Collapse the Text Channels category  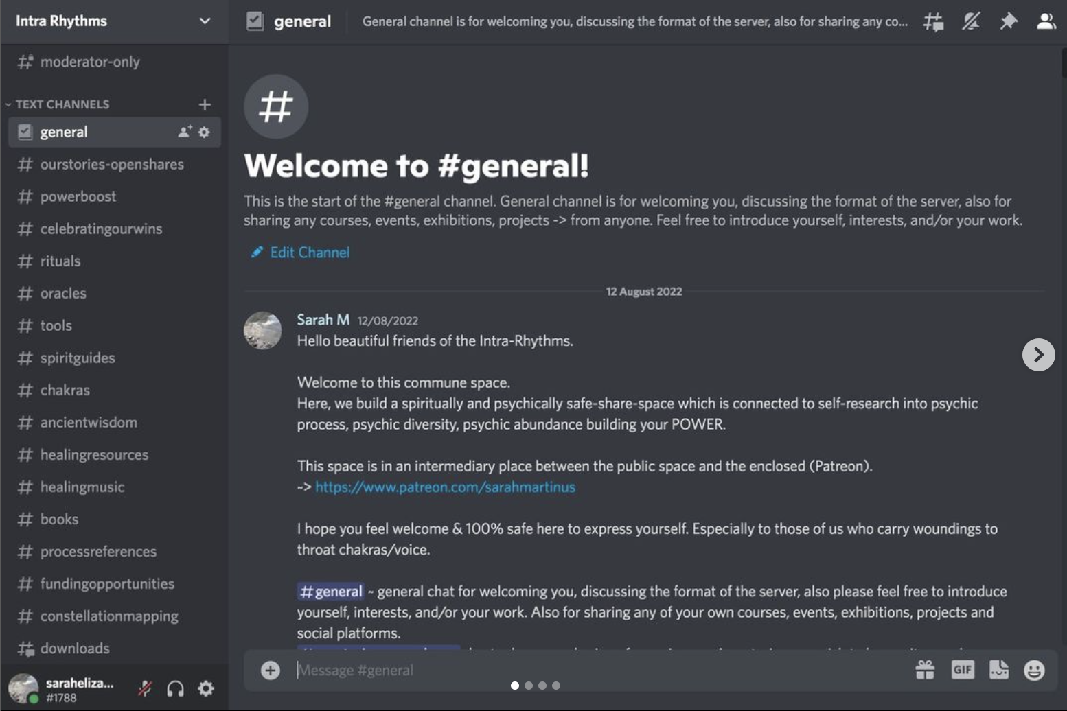pos(62,104)
